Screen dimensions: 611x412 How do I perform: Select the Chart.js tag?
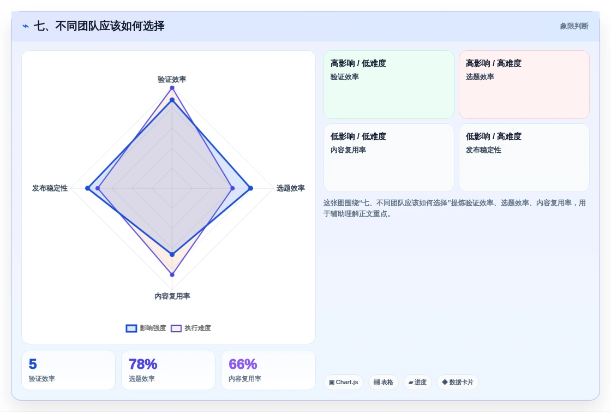tap(344, 383)
